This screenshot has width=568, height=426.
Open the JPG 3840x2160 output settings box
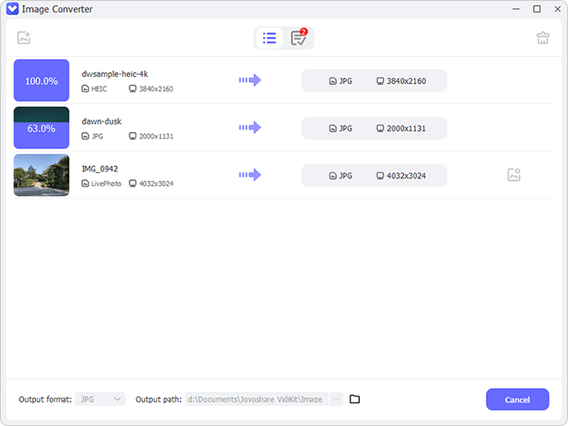pos(374,80)
